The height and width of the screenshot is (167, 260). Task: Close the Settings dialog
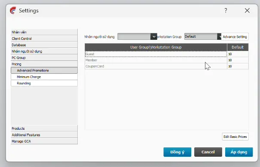coord(247,11)
